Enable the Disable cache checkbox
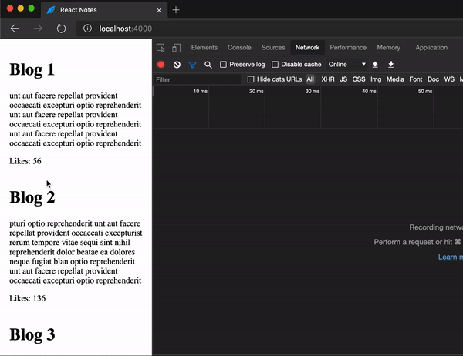 [x=275, y=65]
